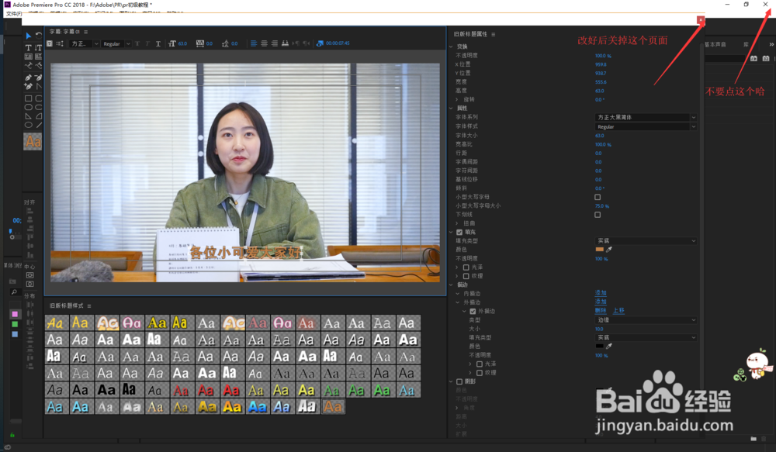Screen dimensions: 776x452
Task: Click the Tab Stops icon
Action: tap(285, 43)
